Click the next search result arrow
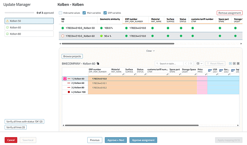 pos(188,63)
